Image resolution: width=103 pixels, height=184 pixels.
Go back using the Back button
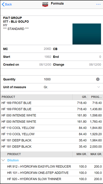pyautogui.click(x=7, y=4)
